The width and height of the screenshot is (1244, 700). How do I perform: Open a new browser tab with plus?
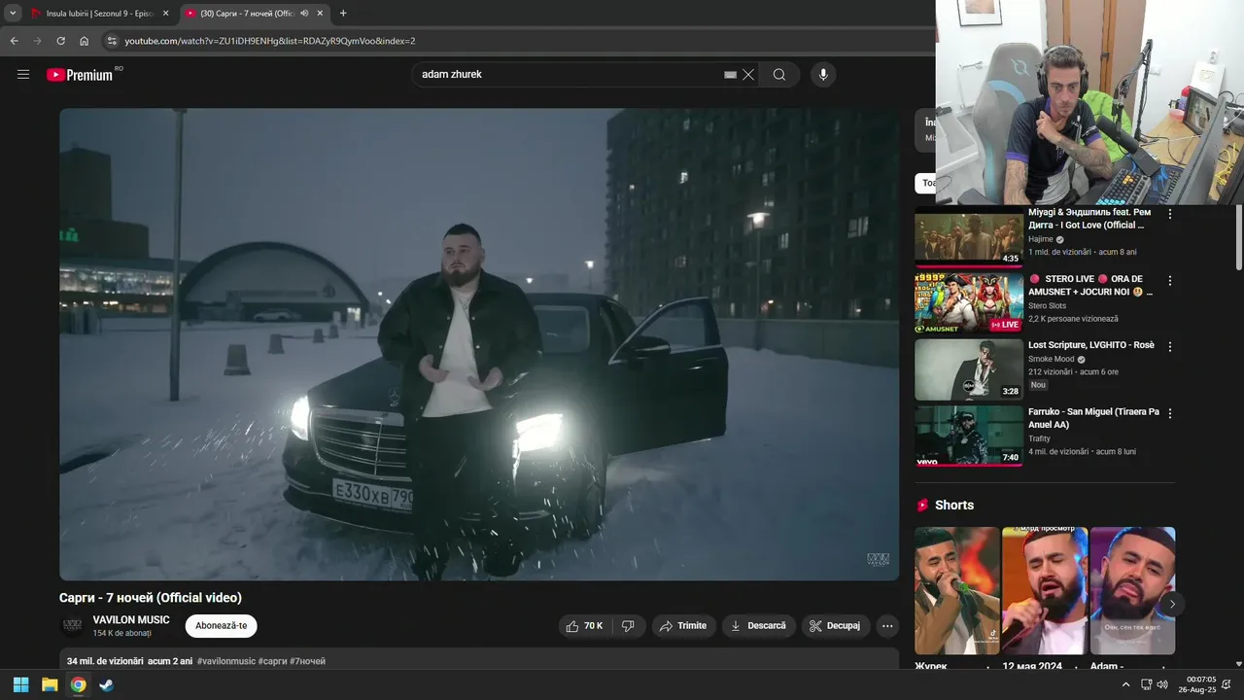(343, 14)
